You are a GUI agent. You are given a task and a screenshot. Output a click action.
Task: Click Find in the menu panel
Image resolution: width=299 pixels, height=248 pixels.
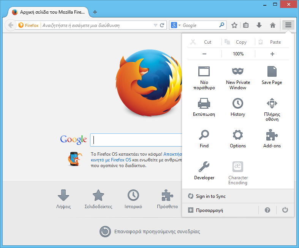click(x=204, y=139)
